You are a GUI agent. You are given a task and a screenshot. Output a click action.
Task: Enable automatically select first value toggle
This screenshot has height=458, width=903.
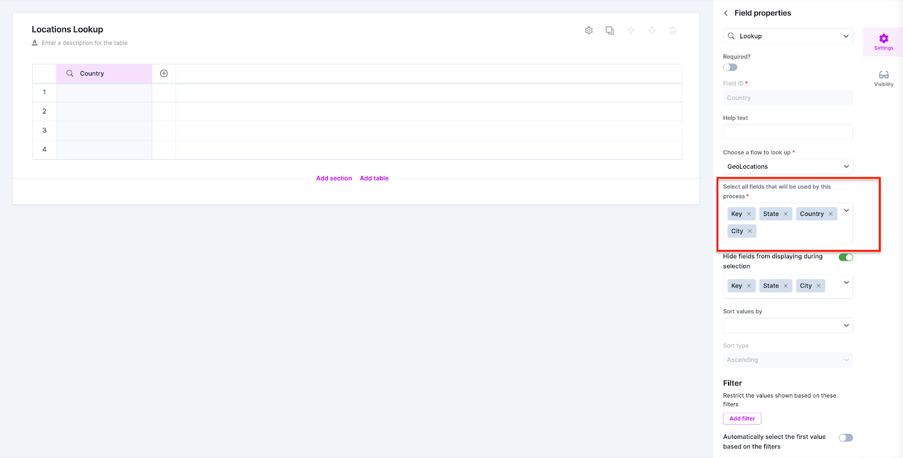tap(845, 438)
